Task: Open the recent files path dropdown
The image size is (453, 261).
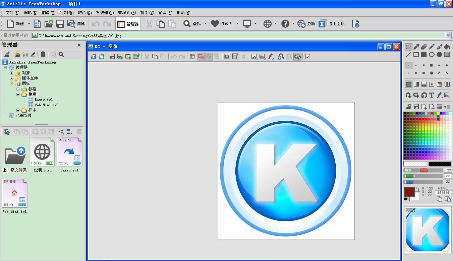Action: [449, 35]
